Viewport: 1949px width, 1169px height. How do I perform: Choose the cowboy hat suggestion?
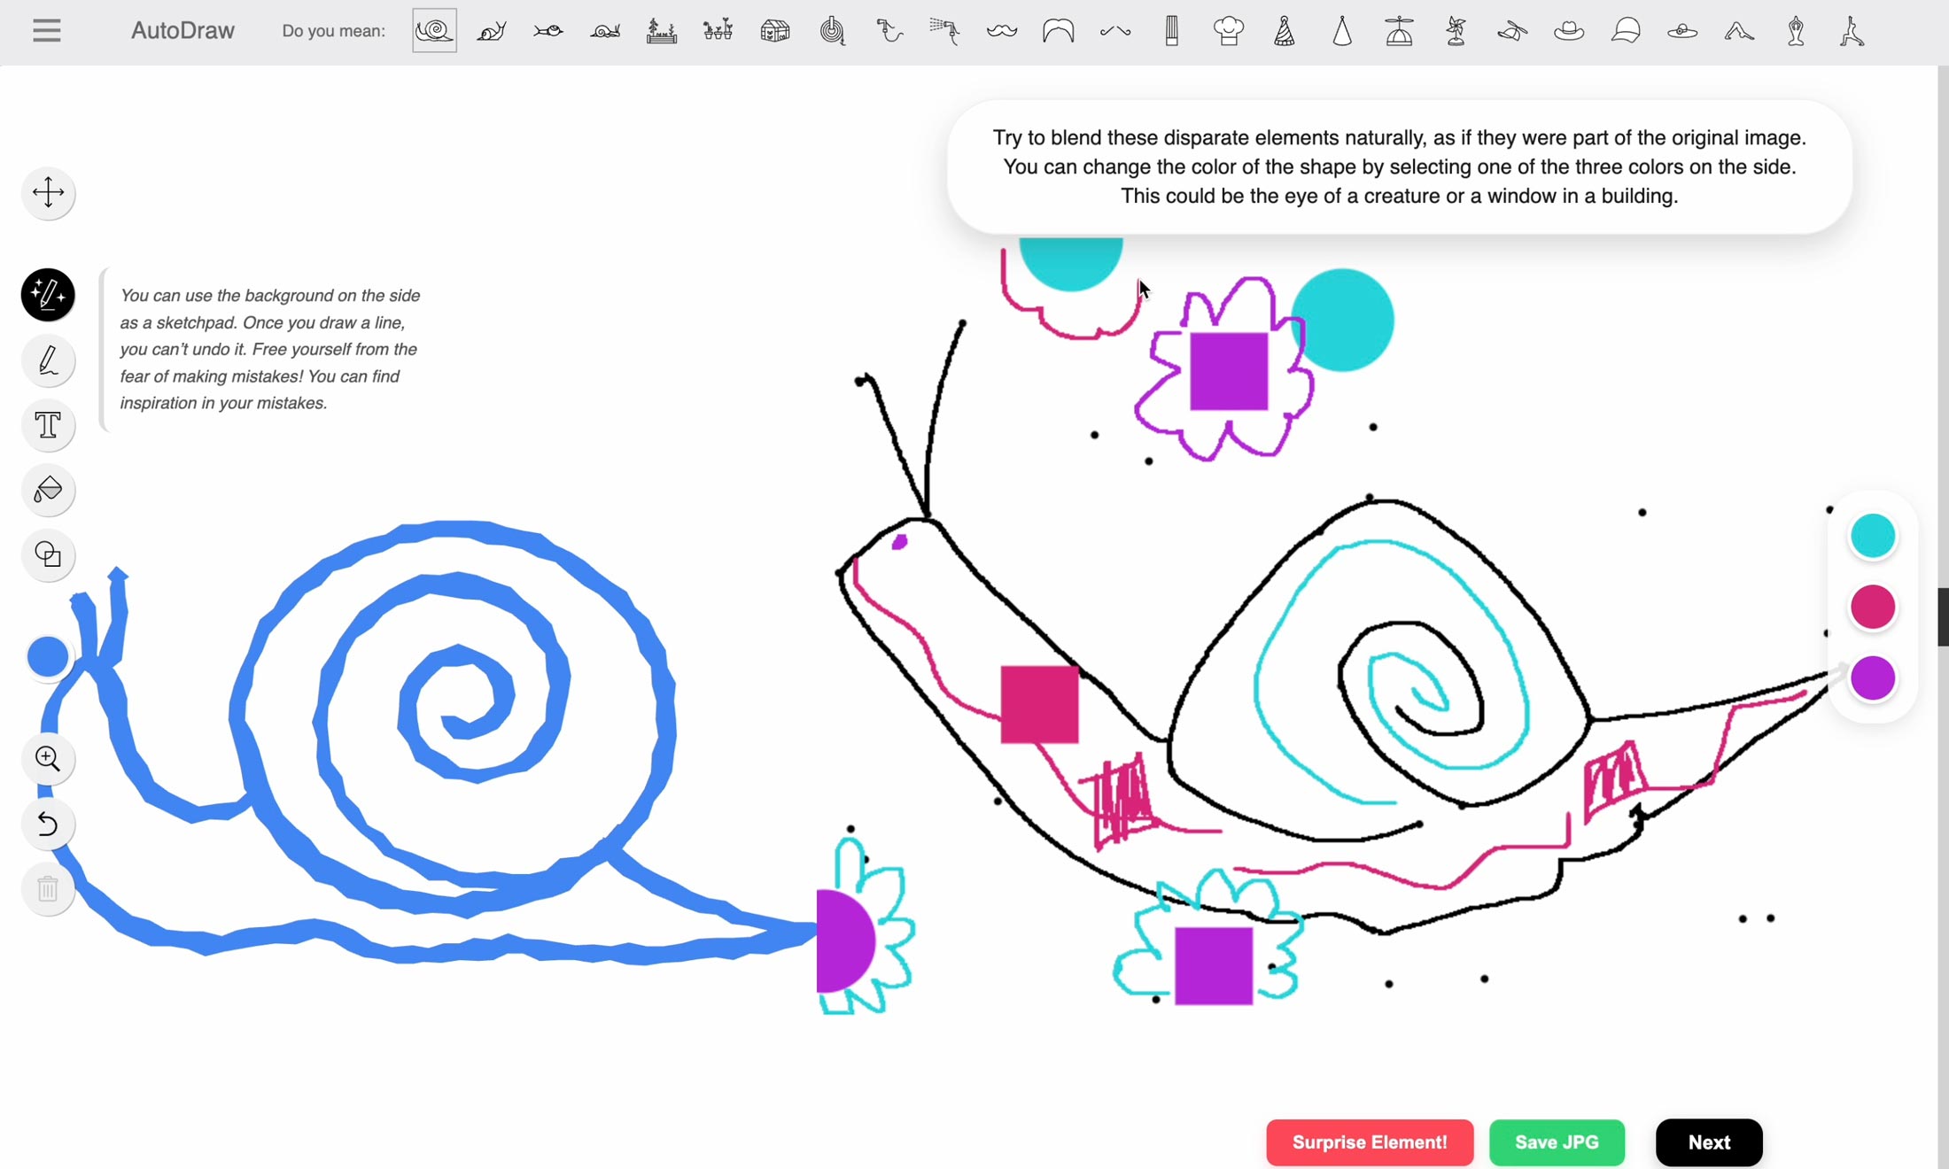point(1569,31)
